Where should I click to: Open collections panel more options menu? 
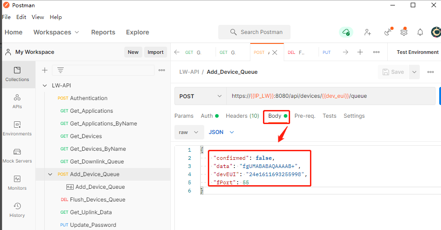[x=162, y=70]
